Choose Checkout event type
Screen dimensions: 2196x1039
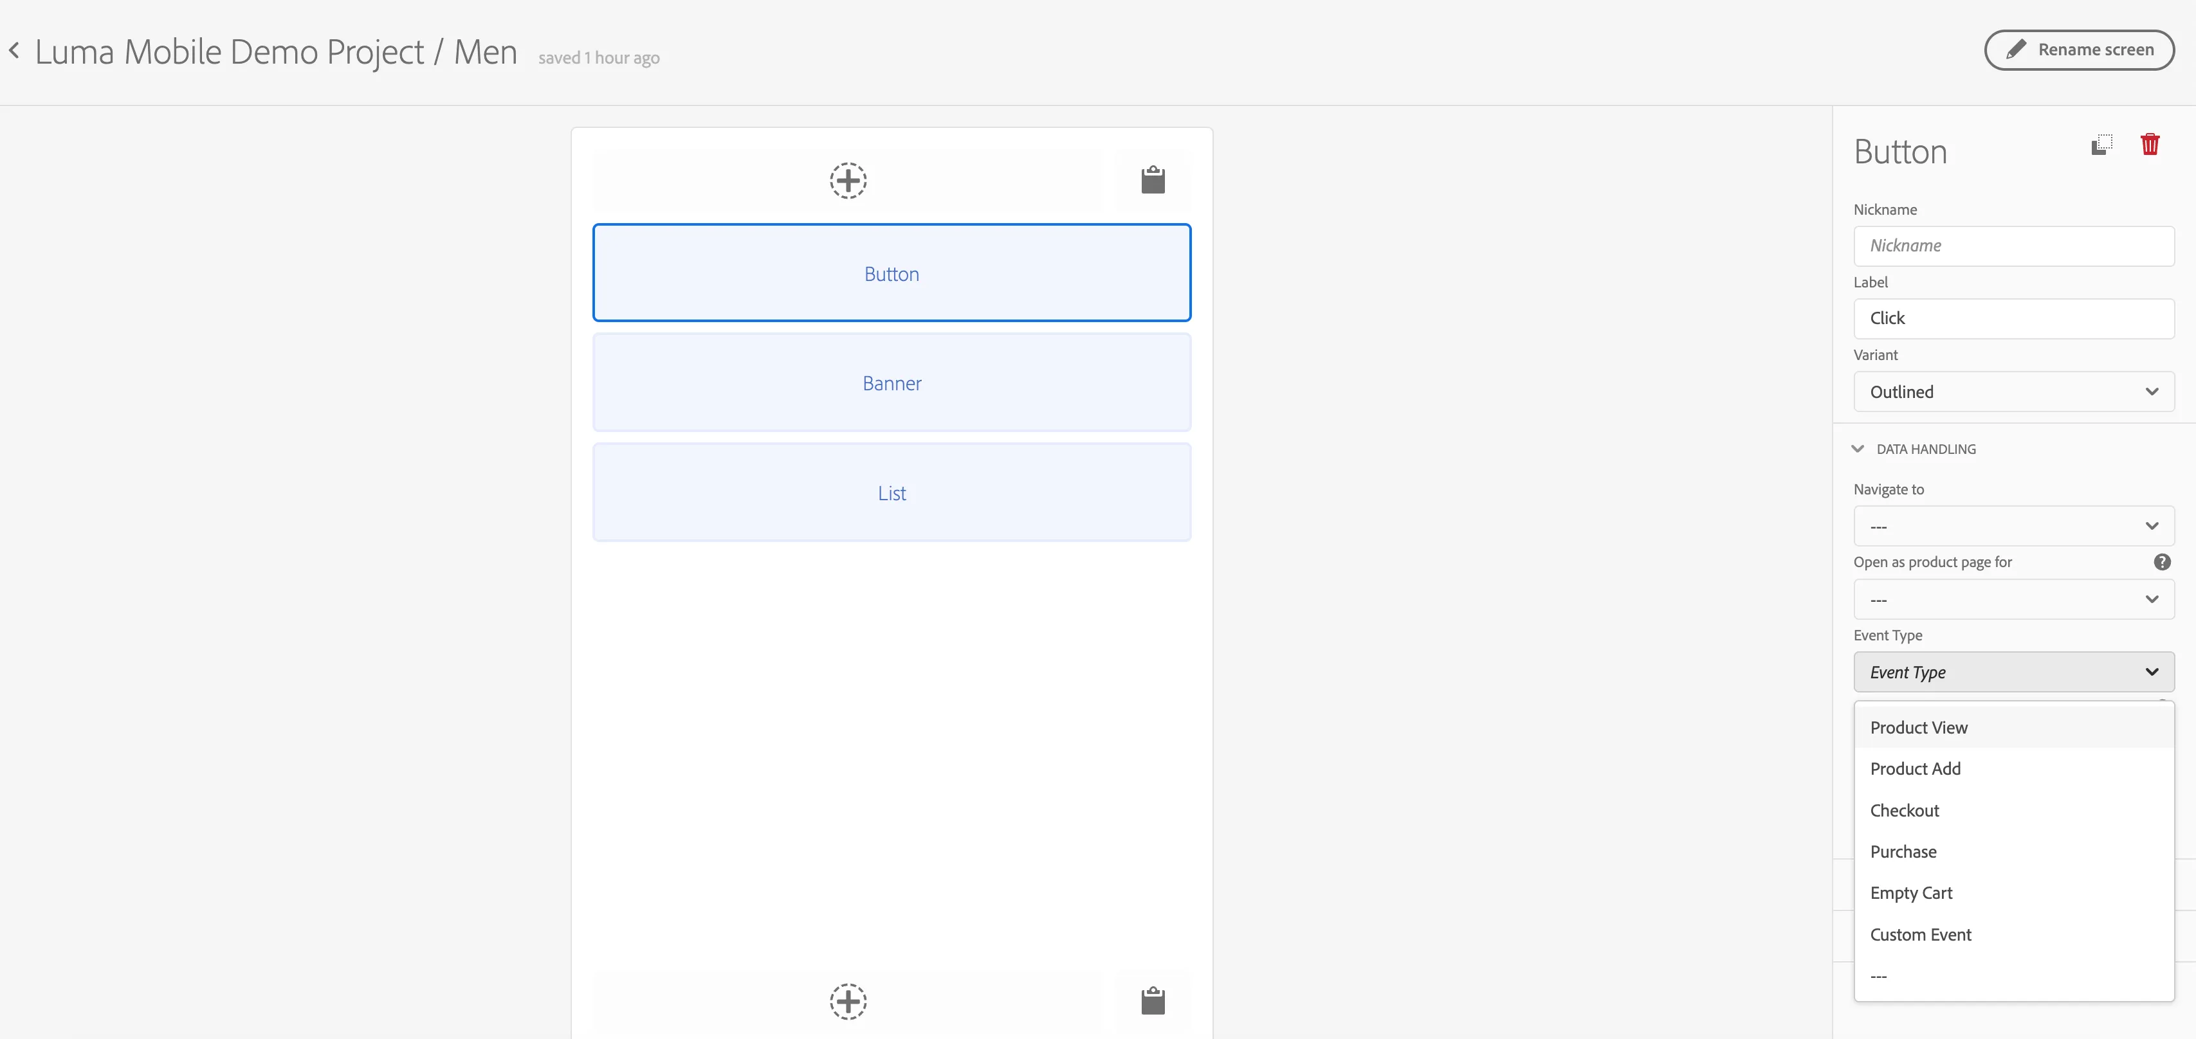(2013, 811)
